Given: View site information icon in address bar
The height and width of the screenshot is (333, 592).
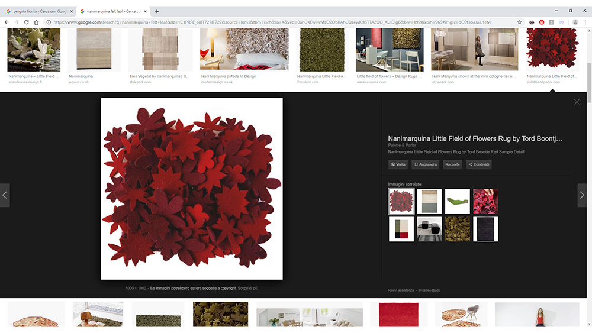Looking at the screenshot, I should [x=49, y=22].
